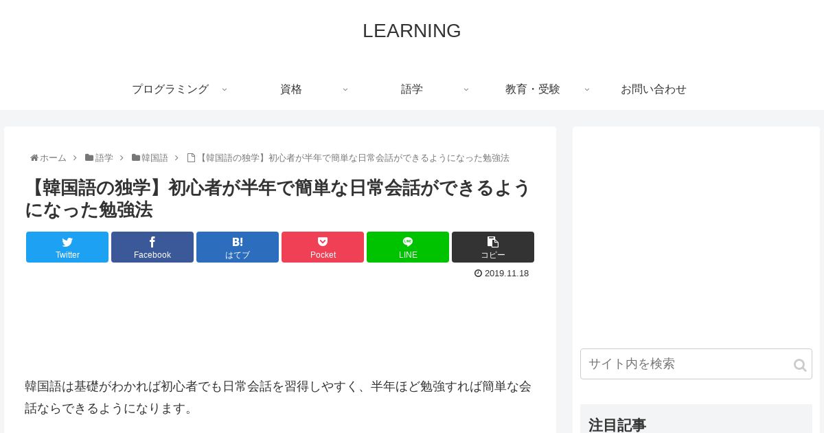Click the folder icon before 語学 breadcrumb
This screenshot has height=433, width=824.
click(x=89, y=158)
